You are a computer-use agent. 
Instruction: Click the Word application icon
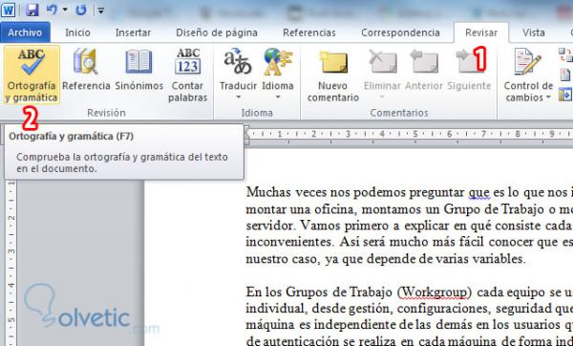click(x=8, y=11)
